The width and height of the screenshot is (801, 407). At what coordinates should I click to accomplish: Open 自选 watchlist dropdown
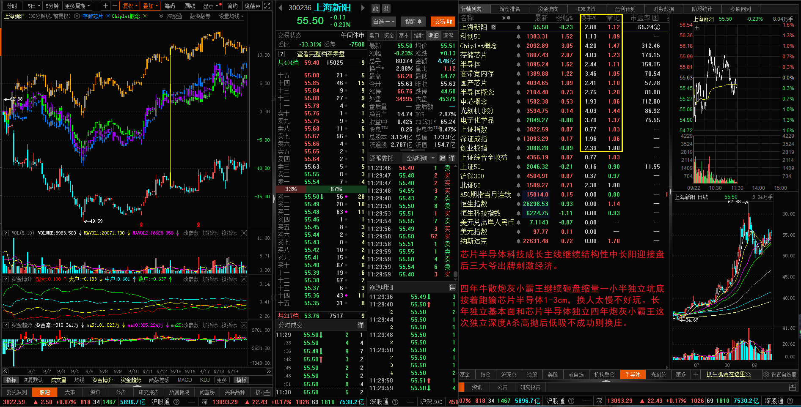[383, 22]
